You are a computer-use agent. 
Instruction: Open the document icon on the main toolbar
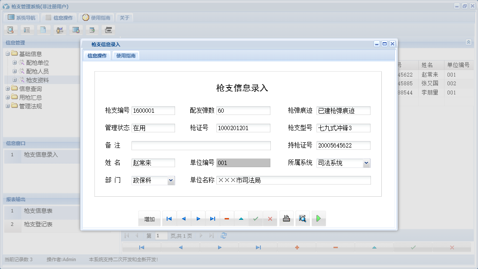(43, 30)
